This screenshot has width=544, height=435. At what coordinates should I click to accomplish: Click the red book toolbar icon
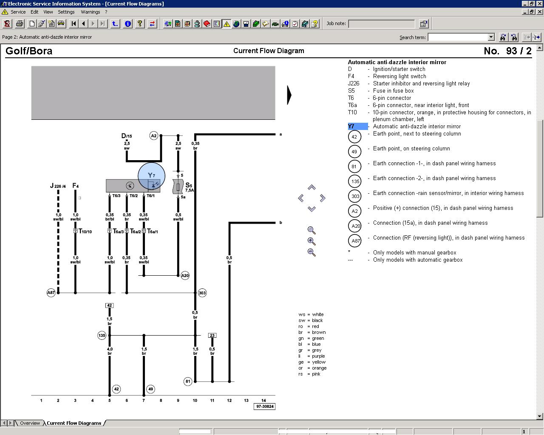click(x=207, y=24)
